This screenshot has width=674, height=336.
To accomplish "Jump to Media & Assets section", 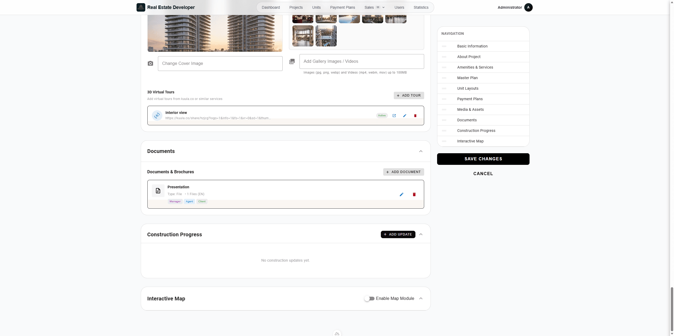I will (483, 109).
